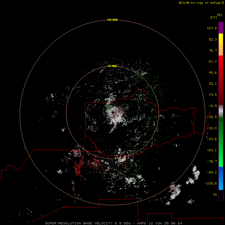
Task: Click the [KT] units label
Action: pos(213,17)
